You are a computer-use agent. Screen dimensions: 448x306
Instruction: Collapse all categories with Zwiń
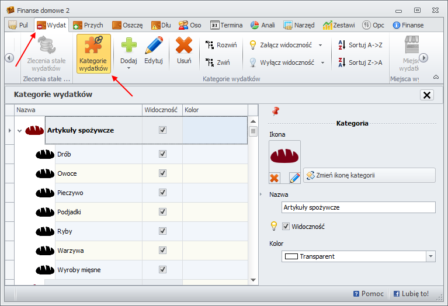point(217,62)
